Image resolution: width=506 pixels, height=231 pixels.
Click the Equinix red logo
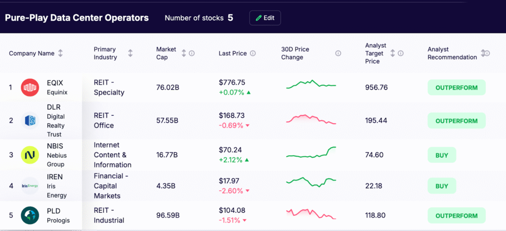pyautogui.click(x=30, y=87)
